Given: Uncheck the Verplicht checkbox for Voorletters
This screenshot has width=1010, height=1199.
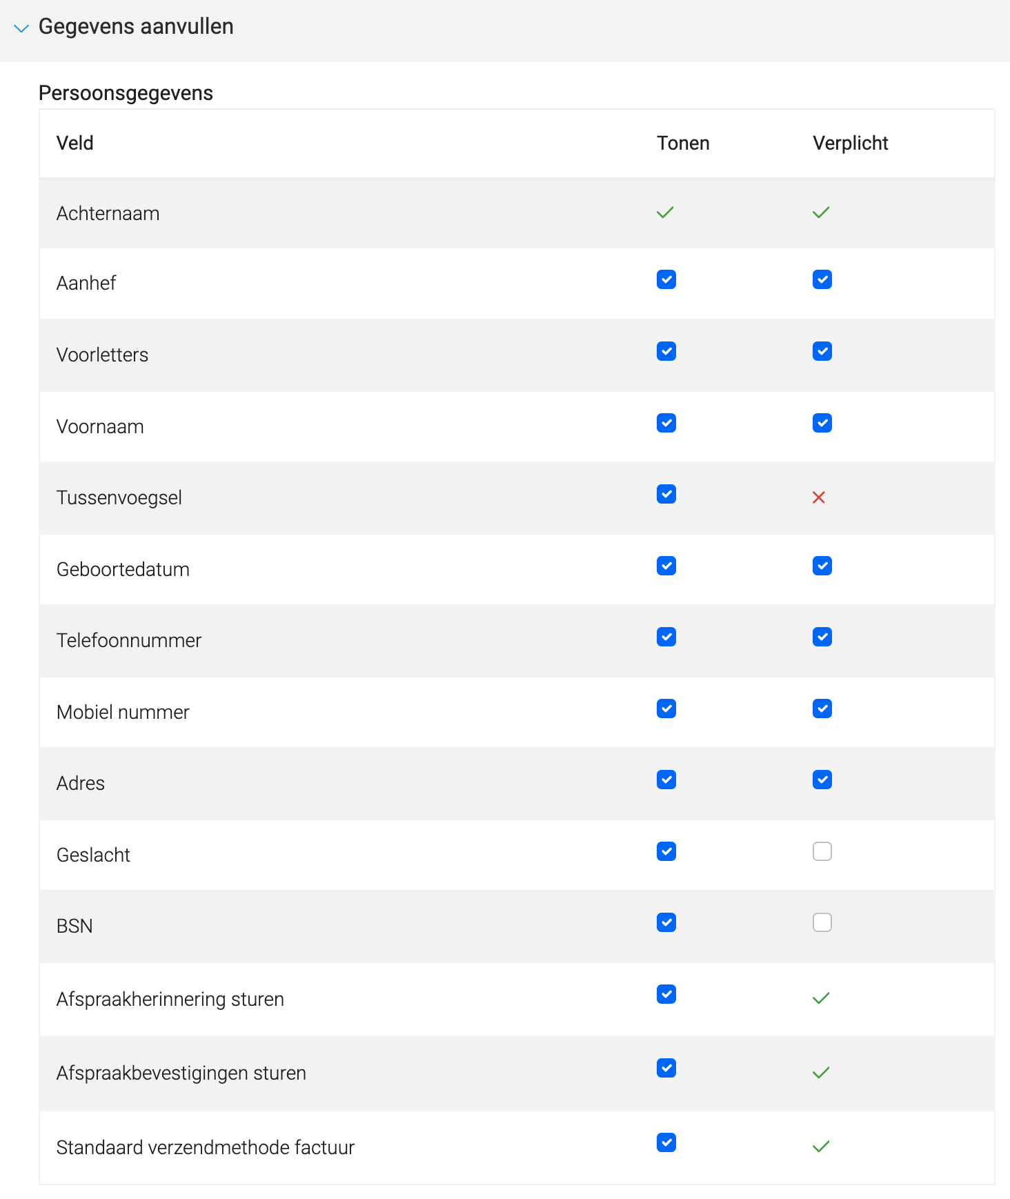Looking at the screenshot, I should pyautogui.click(x=822, y=351).
